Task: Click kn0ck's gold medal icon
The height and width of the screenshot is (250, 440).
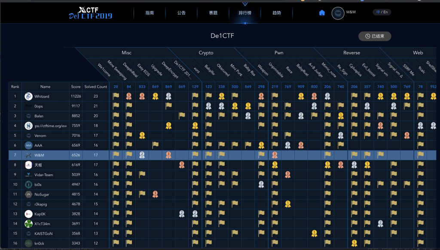Action: click(354, 243)
